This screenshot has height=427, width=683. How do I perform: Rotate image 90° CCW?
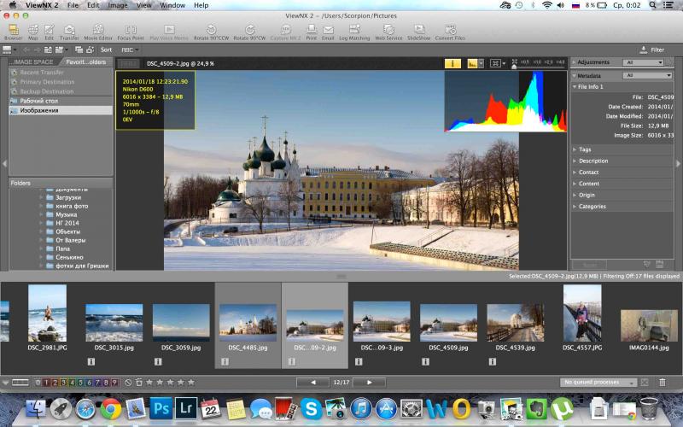point(211,32)
